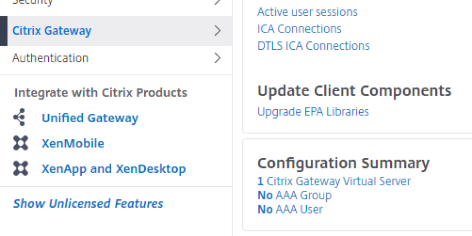Expand the Authentication chevron arrow
472x236 pixels.
pos(218,58)
